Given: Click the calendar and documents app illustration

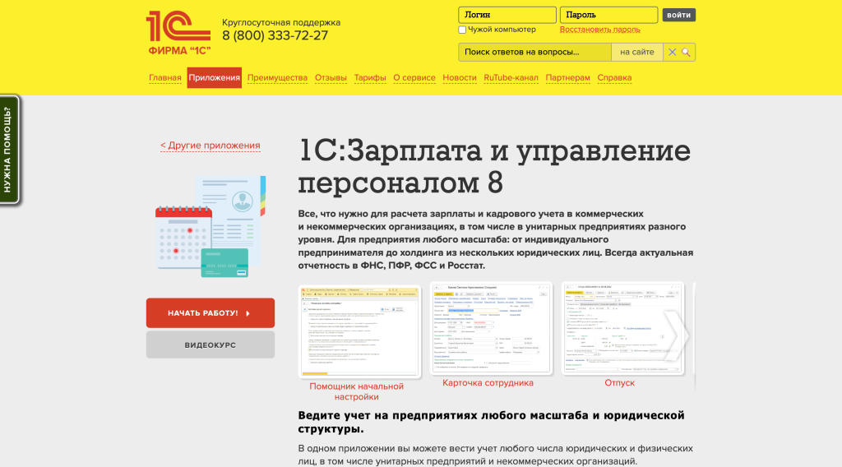Looking at the screenshot, I should coord(210,226).
